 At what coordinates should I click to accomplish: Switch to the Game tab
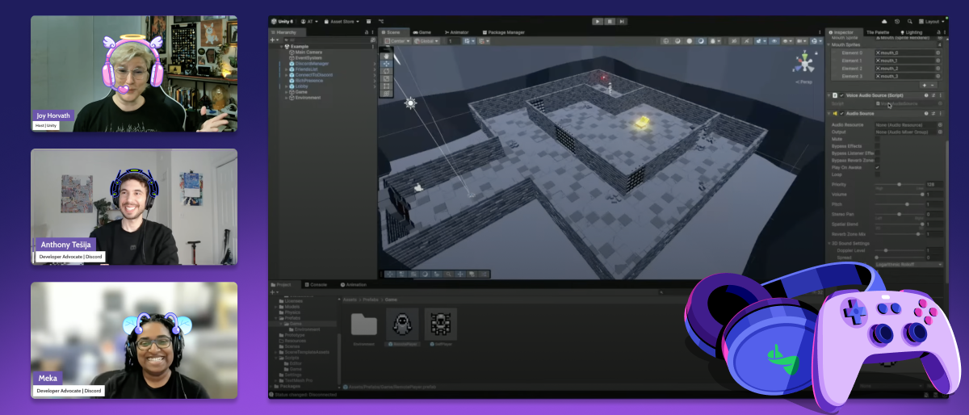pos(422,32)
